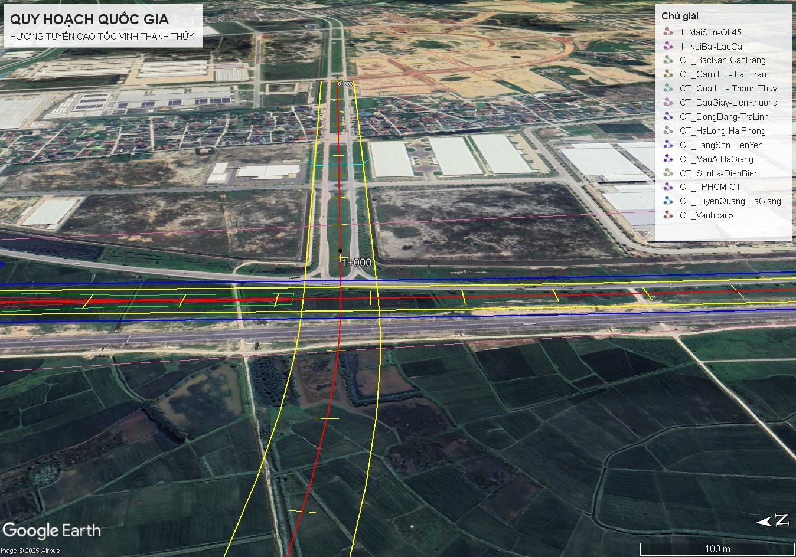The width and height of the screenshot is (796, 557).
Task: Click the icon beside 1_NoiBai-LaoCai
Action: 668,46
